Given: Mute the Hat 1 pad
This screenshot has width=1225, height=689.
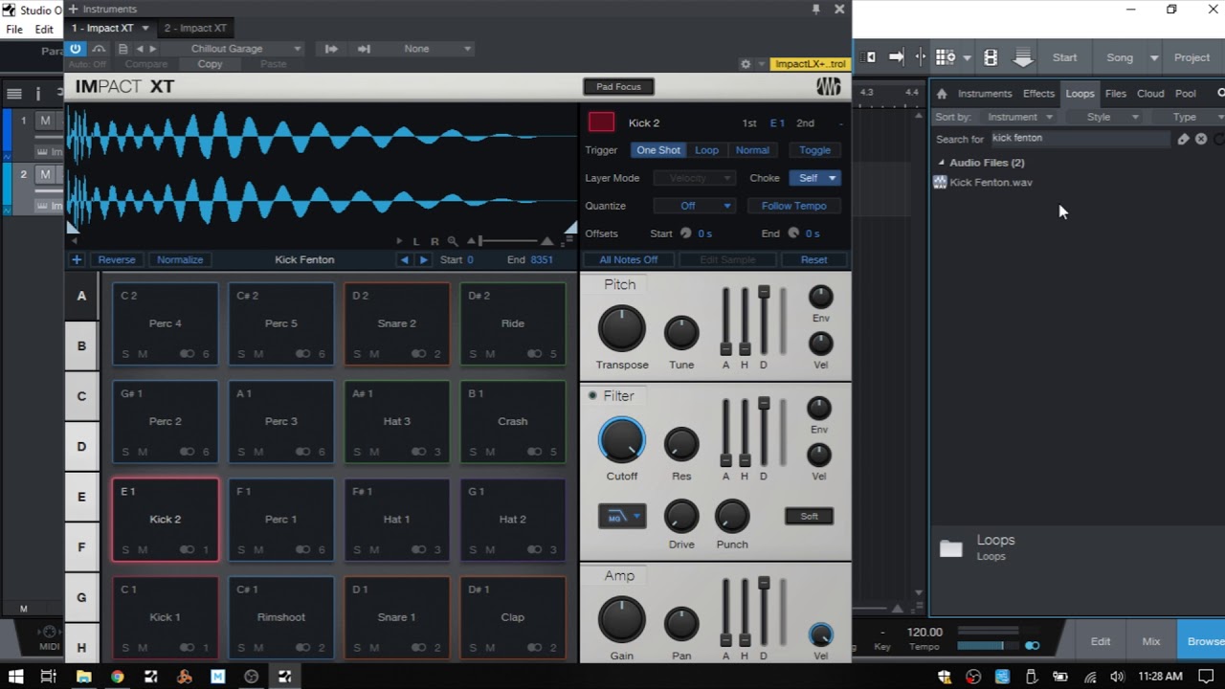Looking at the screenshot, I should coord(374,550).
